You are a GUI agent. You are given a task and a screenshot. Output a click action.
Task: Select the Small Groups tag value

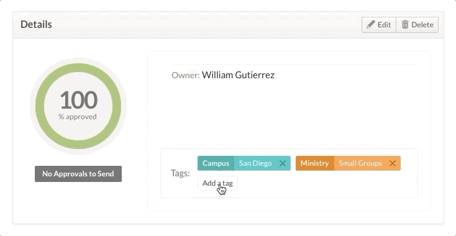pyautogui.click(x=360, y=163)
